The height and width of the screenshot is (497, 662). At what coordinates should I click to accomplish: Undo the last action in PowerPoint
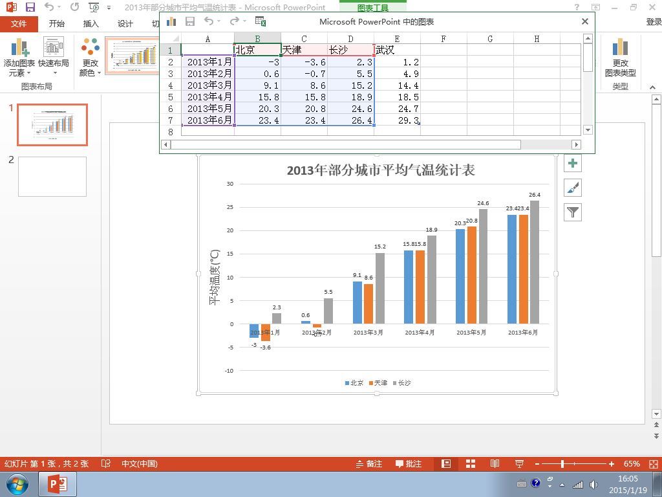pyautogui.click(x=49, y=7)
